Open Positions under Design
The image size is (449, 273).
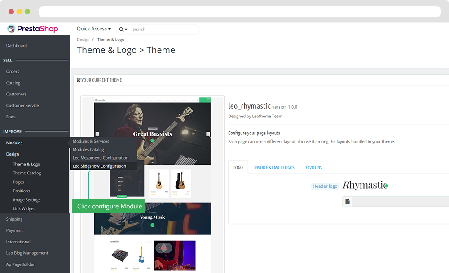(x=22, y=191)
